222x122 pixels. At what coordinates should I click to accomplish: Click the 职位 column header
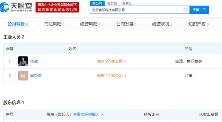tap(188, 49)
